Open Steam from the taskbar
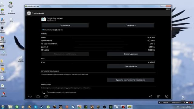The height and width of the screenshot is (109, 194). coord(42,107)
